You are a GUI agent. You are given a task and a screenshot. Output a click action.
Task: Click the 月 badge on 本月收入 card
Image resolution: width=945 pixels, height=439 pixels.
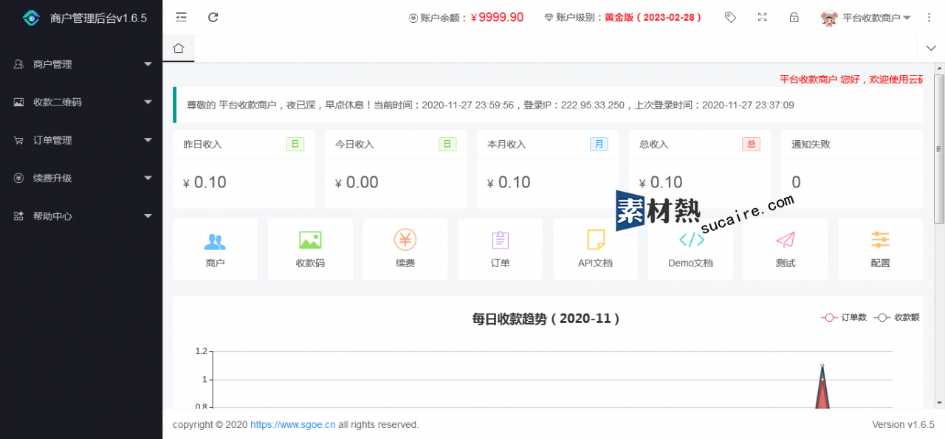point(599,144)
